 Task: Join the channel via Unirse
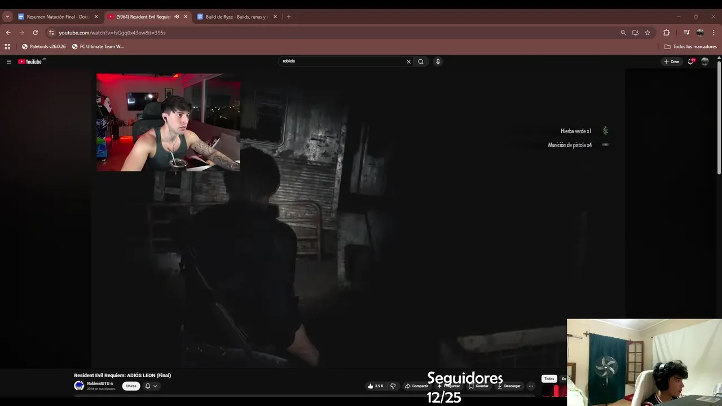(131, 386)
